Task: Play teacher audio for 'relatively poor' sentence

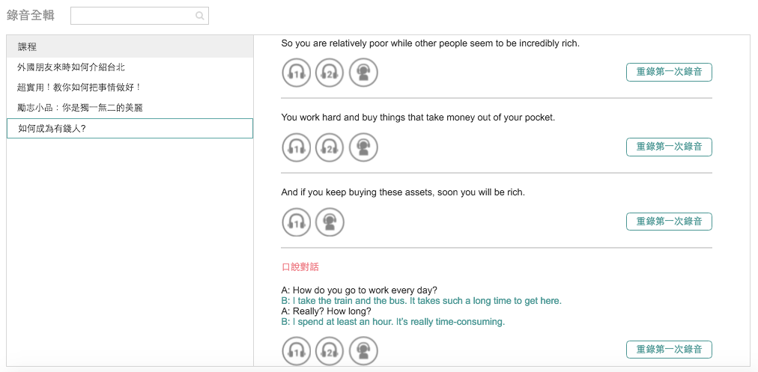Action: (x=363, y=73)
